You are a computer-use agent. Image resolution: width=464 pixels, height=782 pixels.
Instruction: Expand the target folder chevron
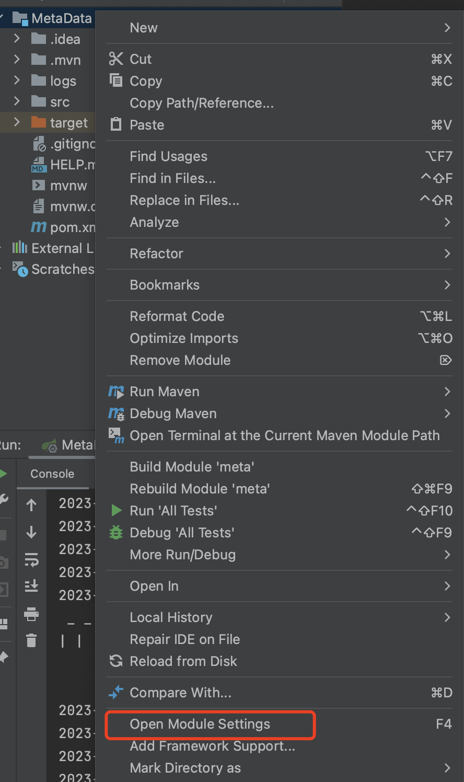pos(17,122)
